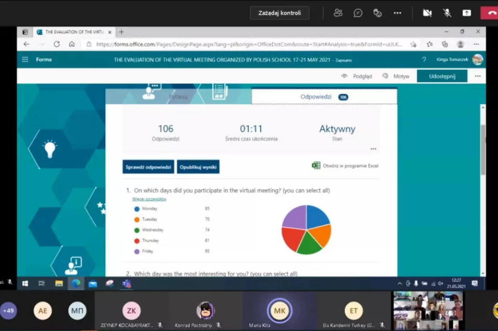Open the meeting chat icon
The height and width of the screenshot is (331, 498).
point(358,13)
